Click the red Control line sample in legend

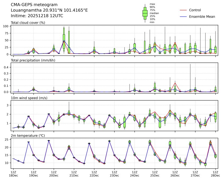pyautogui.click(x=184, y=10)
